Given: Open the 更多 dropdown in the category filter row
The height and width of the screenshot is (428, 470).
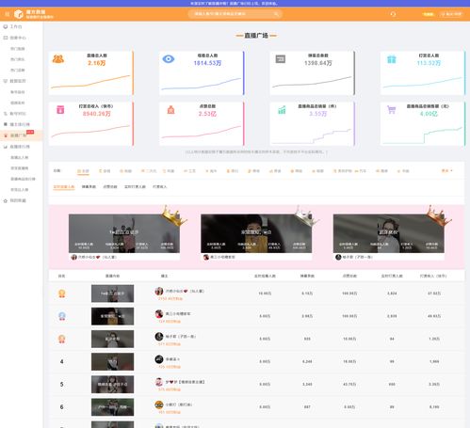Looking at the screenshot, I should (x=446, y=171).
